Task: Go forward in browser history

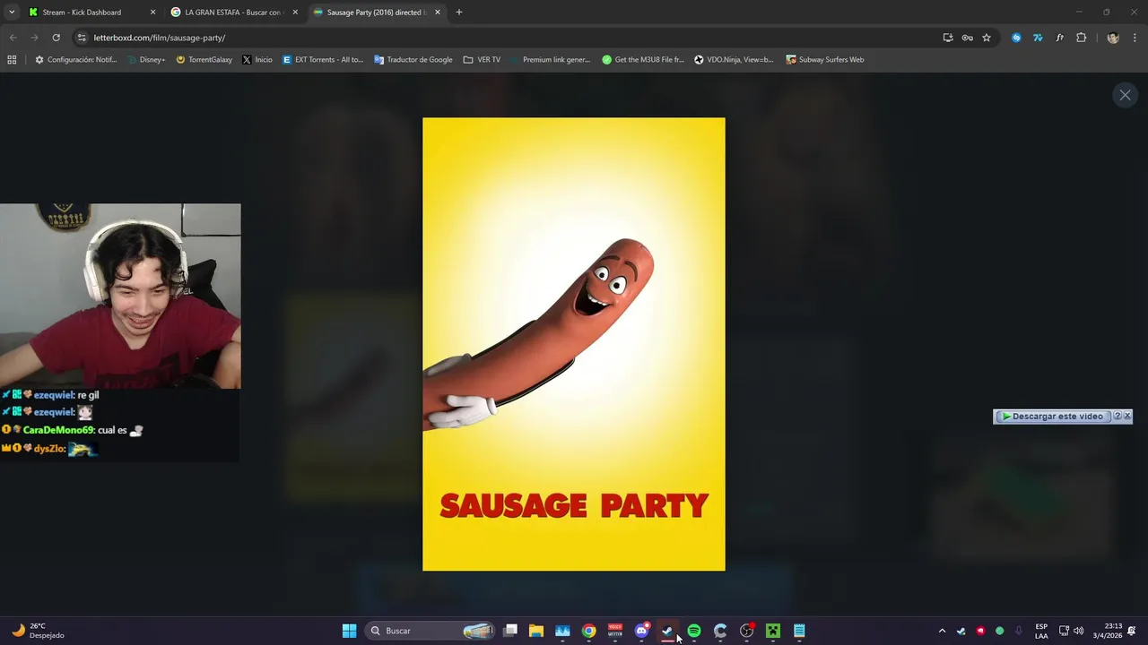Action: (x=34, y=38)
